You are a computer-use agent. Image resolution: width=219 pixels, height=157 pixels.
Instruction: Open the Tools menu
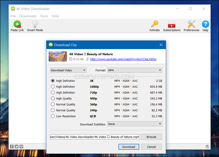pos(44,16)
